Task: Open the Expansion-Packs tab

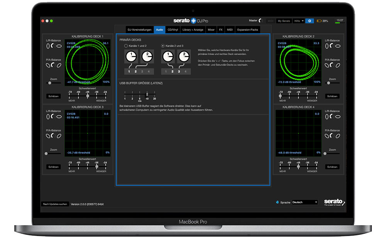Action: 248,30
